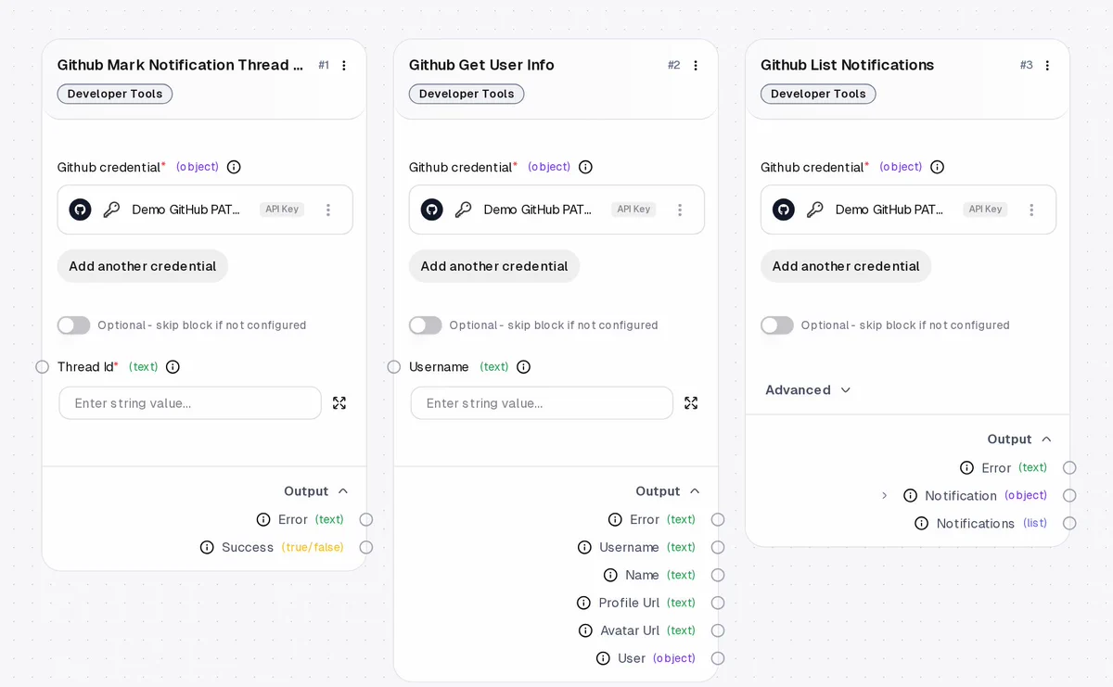Click the GitHub logo in List Notifications credential
The image size is (1113, 687).
(x=784, y=210)
